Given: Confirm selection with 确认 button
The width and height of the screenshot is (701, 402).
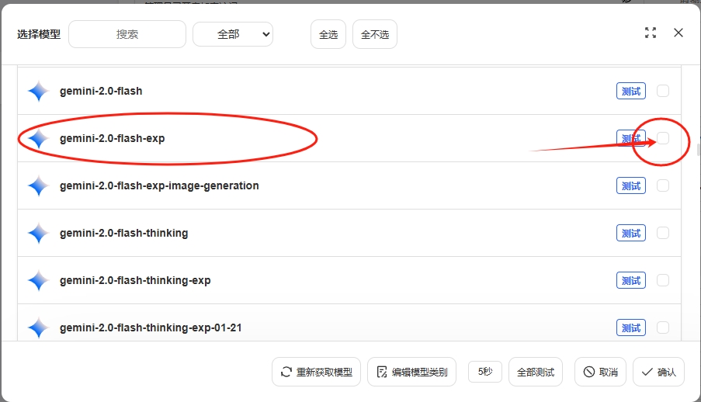Looking at the screenshot, I should coord(658,372).
